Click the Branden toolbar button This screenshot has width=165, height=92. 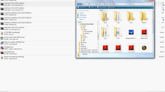(x=111, y=7)
